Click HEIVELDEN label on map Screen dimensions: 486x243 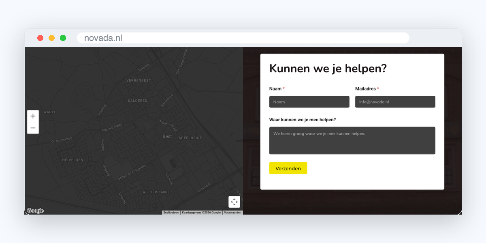[72, 160]
